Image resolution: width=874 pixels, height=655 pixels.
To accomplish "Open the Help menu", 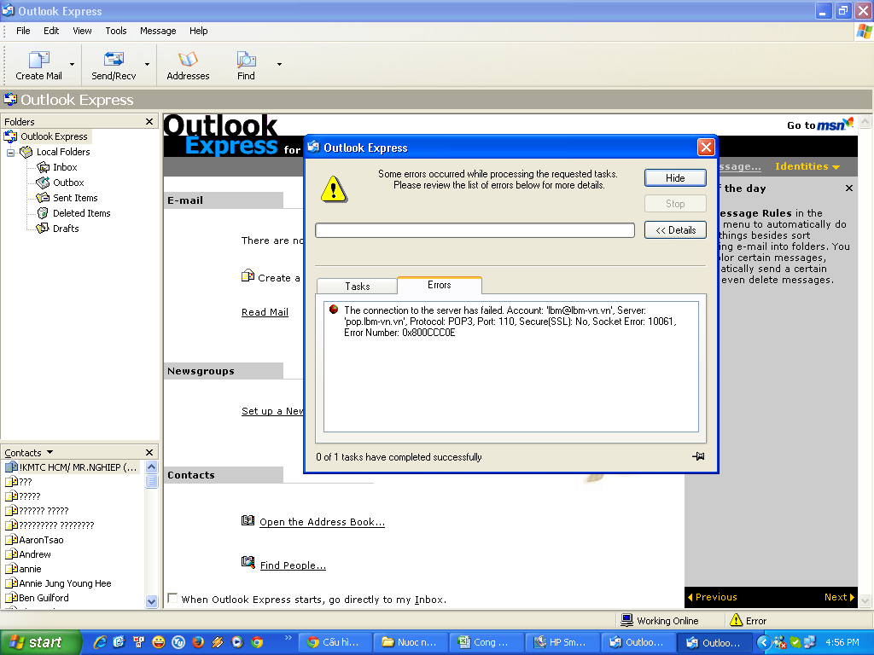I will click(x=198, y=31).
